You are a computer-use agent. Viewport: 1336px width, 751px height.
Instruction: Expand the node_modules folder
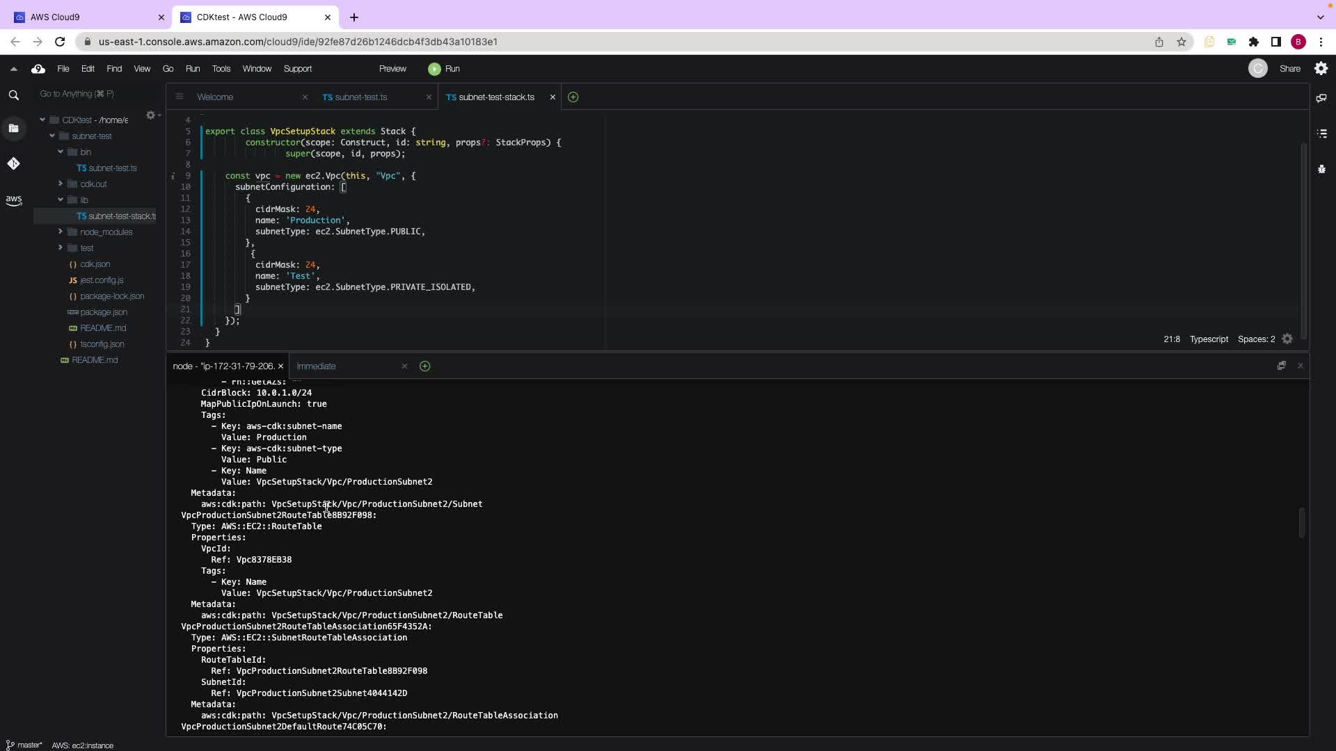pos(61,232)
